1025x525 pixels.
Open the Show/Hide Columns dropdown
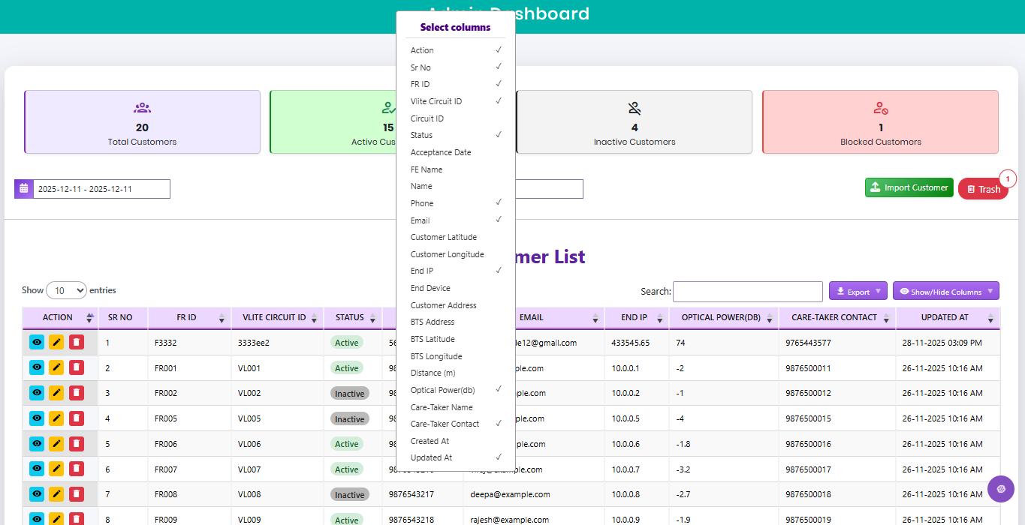coord(946,291)
